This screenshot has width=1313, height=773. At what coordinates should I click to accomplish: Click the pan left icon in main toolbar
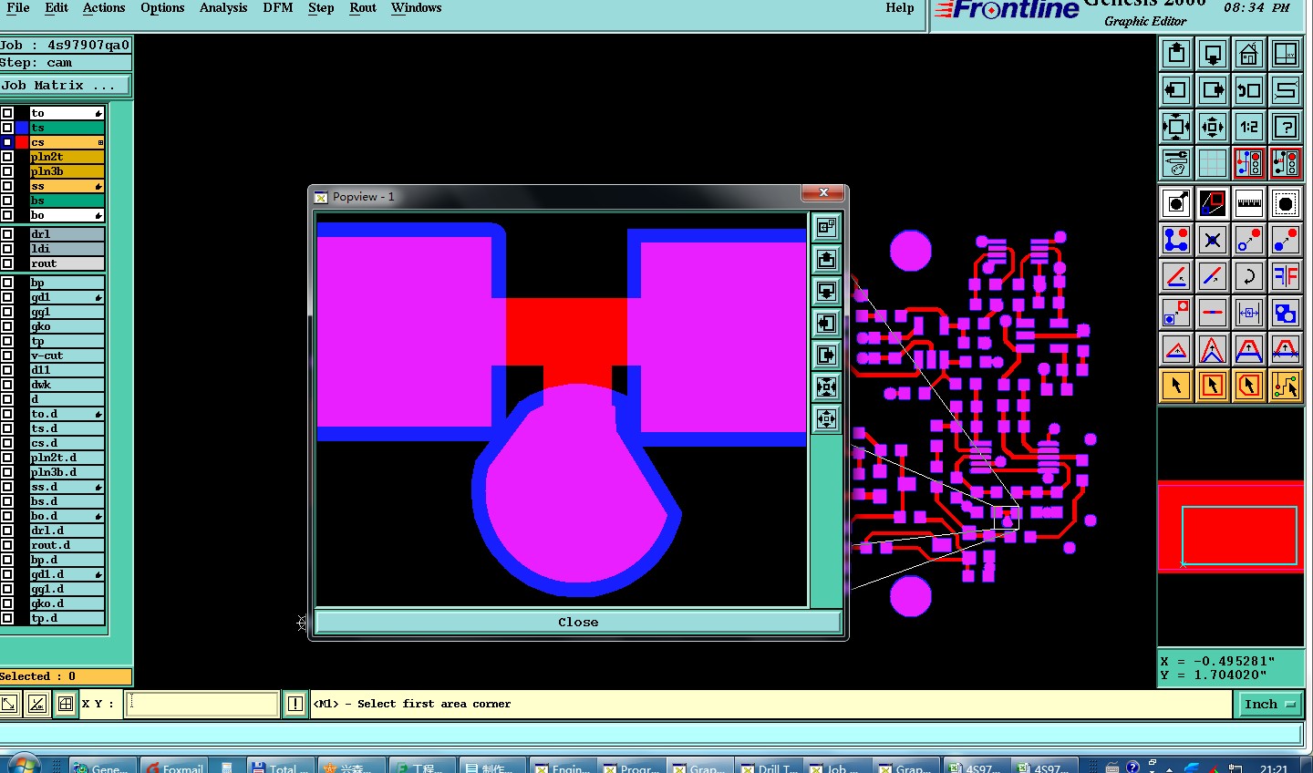coord(1176,90)
